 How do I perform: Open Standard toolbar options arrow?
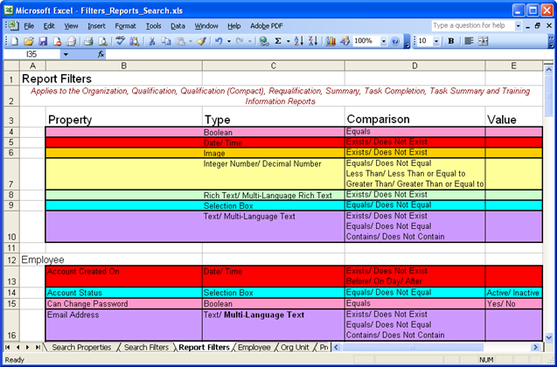click(x=407, y=42)
